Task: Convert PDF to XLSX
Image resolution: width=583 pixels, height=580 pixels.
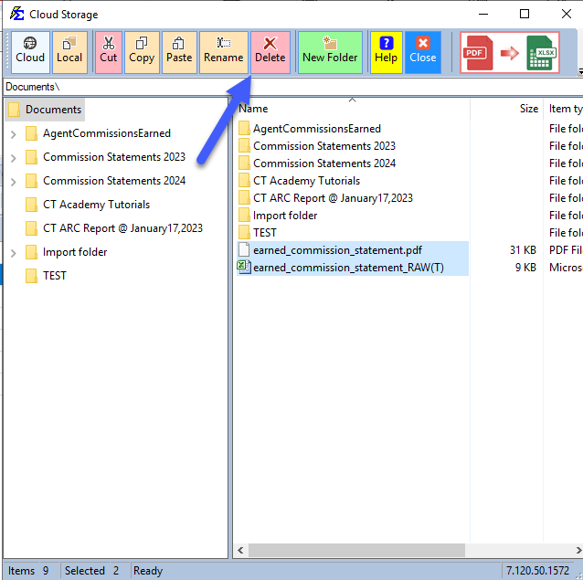Action: pyautogui.click(x=510, y=52)
